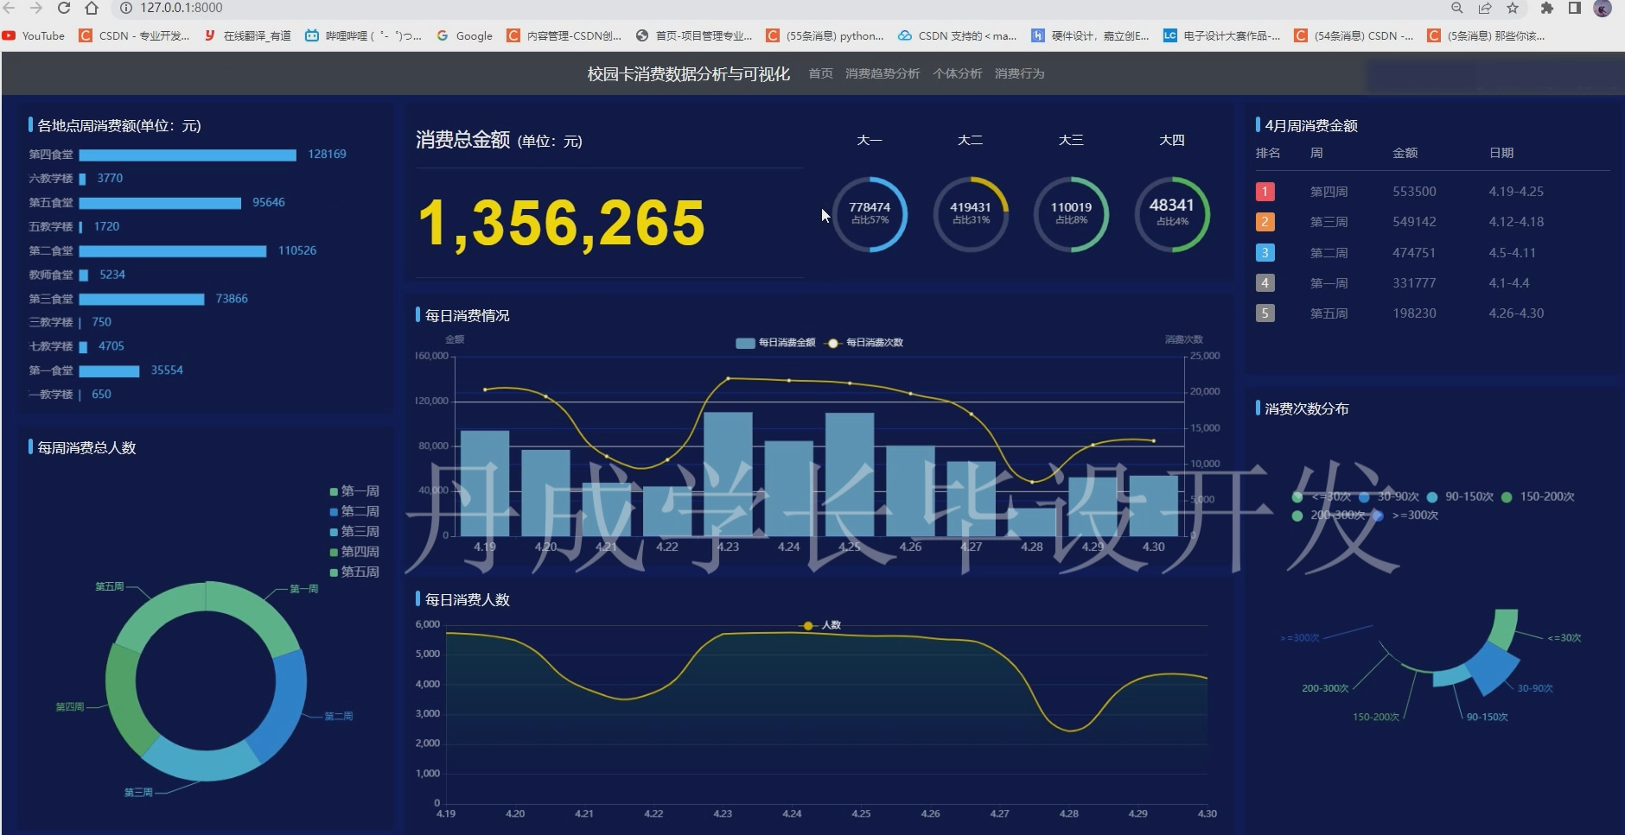
Task: Click the 大一 778474 progress ring
Action: pos(870,214)
